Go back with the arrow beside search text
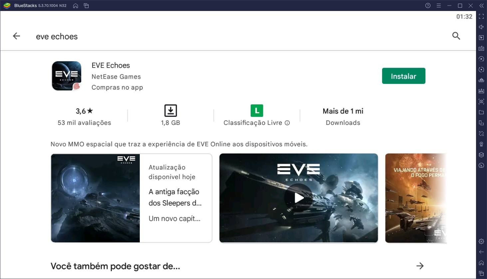 point(16,36)
